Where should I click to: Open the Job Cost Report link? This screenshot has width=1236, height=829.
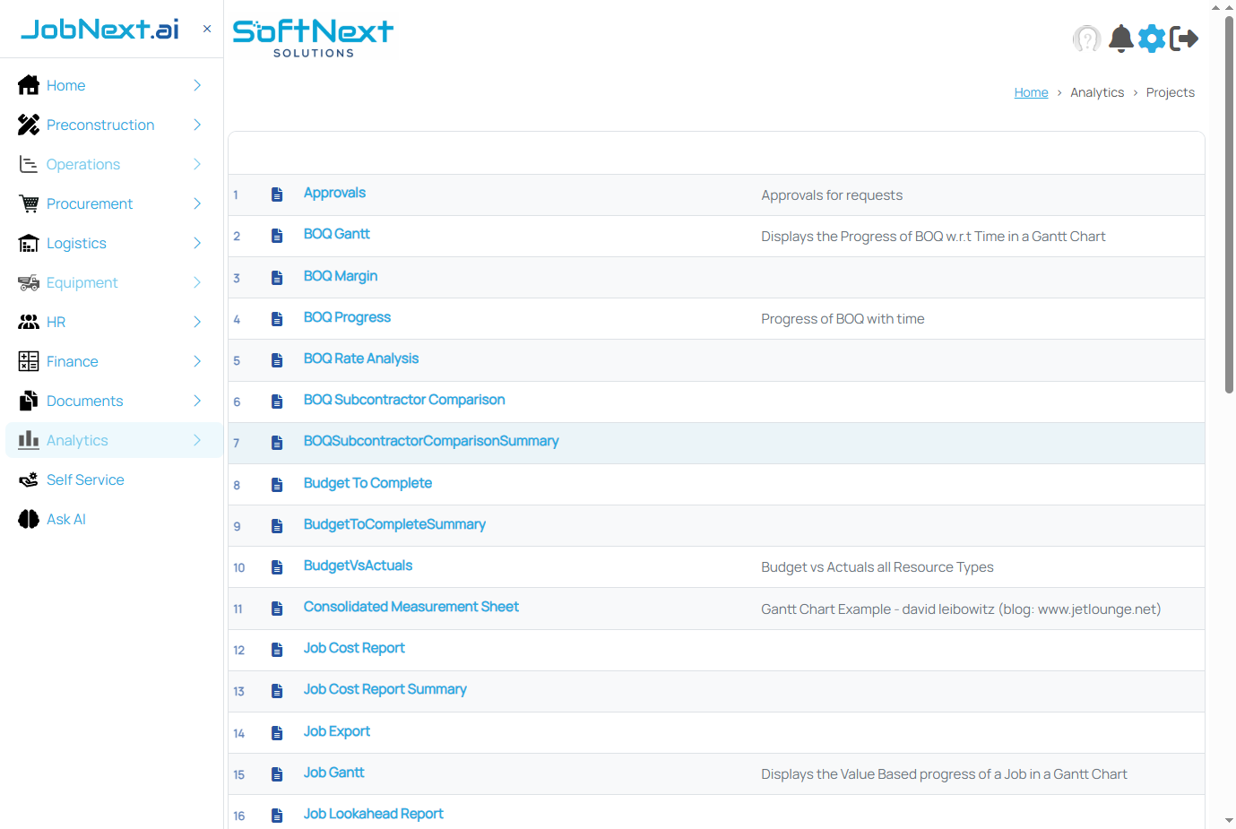pos(354,648)
